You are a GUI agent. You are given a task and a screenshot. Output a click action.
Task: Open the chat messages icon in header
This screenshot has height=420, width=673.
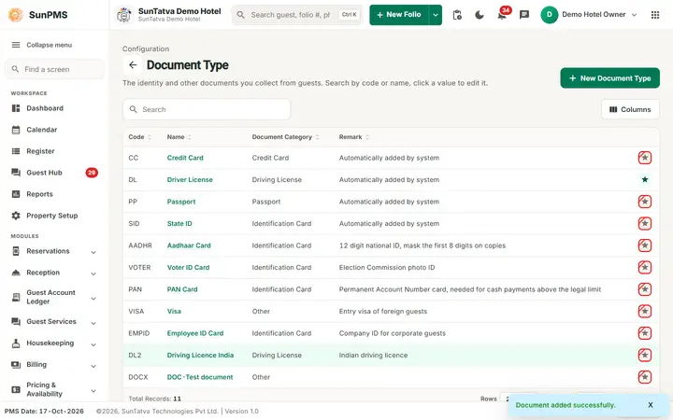click(x=524, y=15)
